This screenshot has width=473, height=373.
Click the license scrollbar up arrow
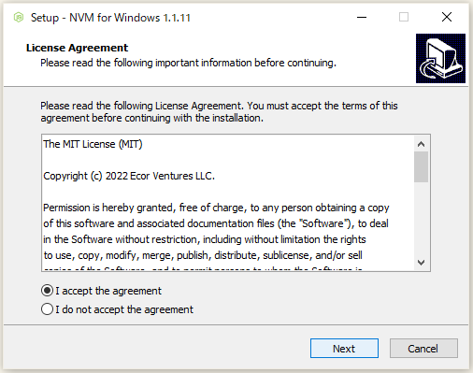click(x=421, y=144)
